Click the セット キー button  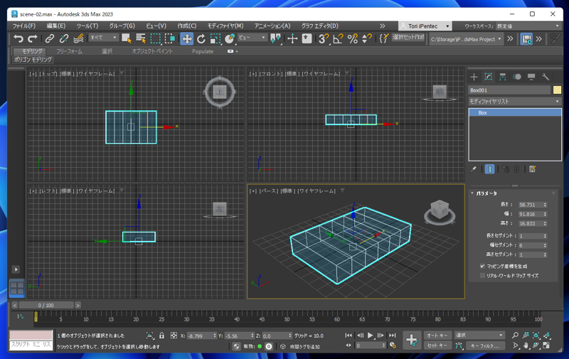[437, 345]
